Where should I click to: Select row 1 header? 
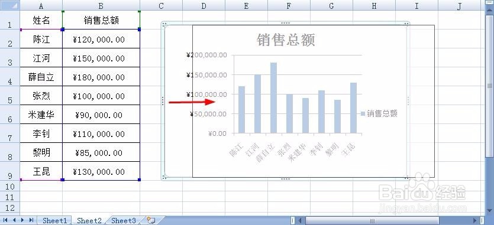10,20
